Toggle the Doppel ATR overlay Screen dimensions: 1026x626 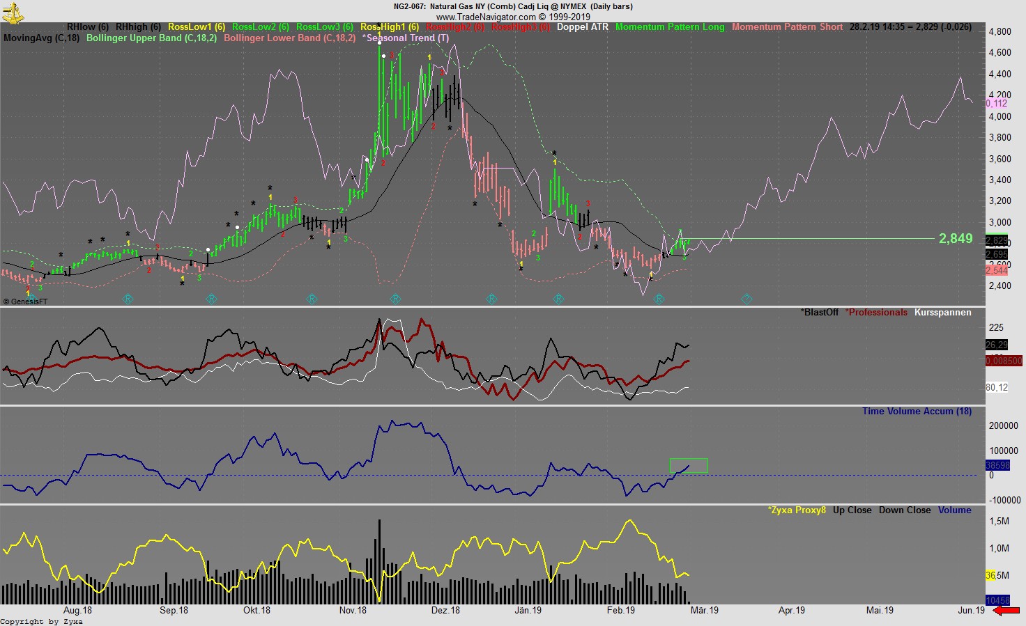(582, 27)
